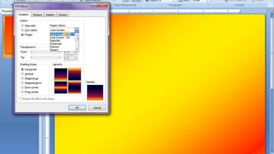The image size is (274, 154).
Task: Select Diagonal up shading style
Action: [22, 79]
